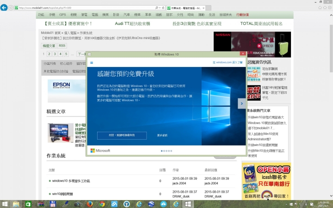Viewport: 333px width, 208px height.
Task: Open topic win10網路問題
Action: pos(62,194)
